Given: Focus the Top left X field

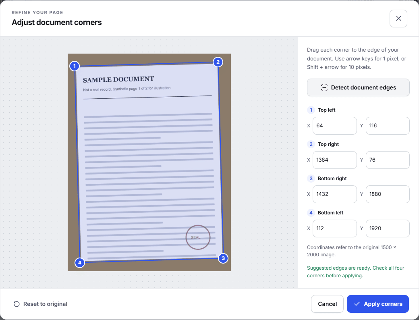Looking at the screenshot, I should (x=334, y=126).
